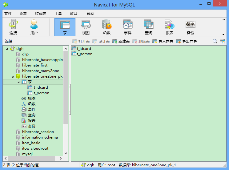The image size is (229, 170).
Task: Switch to the 视图 views toolbar icon
Action: click(86, 27)
